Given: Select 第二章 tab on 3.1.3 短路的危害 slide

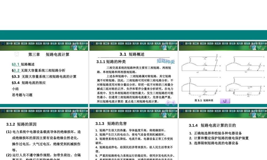Looking at the screenshot, I should click(x=106, y=111).
